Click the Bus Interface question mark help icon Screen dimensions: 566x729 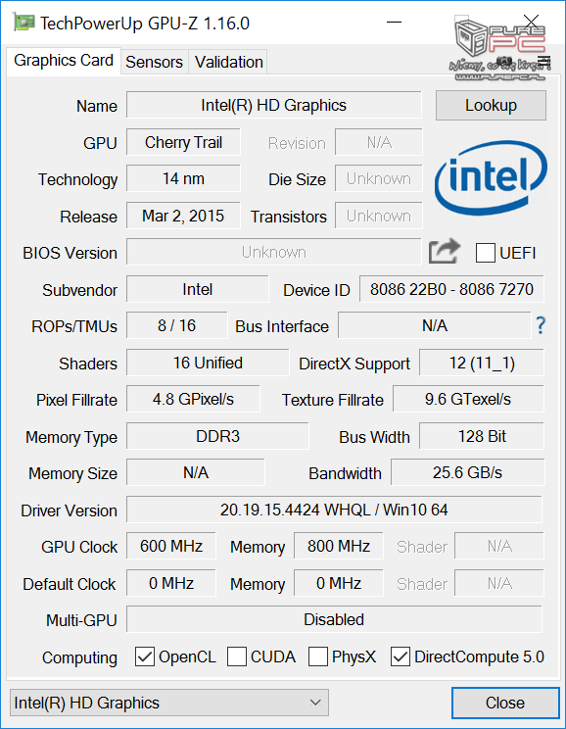coord(541,325)
